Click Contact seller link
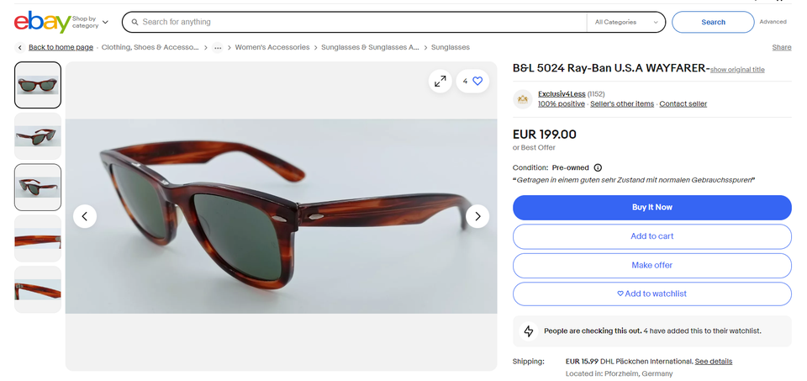807x381 pixels. coord(683,104)
